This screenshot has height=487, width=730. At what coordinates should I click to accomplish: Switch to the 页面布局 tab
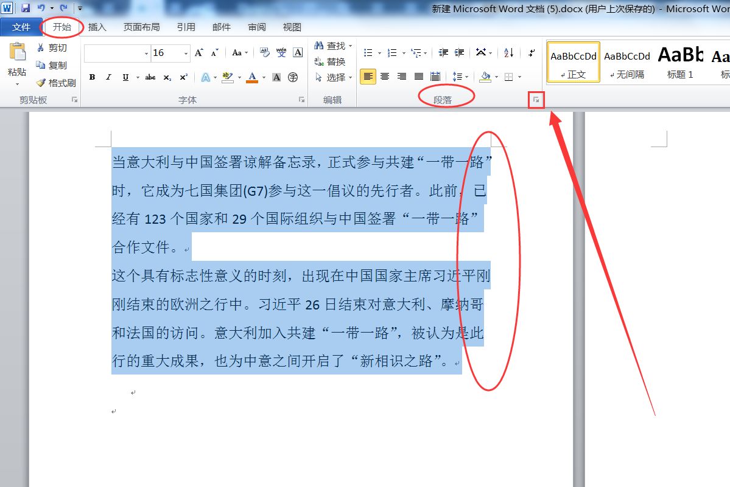[x=141, y=27]
